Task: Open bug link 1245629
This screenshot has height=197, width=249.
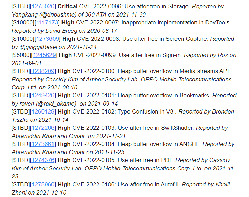Action: click(x=44, y=55)
